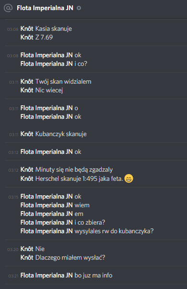Select the message 'Z 7.69'
The image size is (187, 289).
[x=44, y=37]
